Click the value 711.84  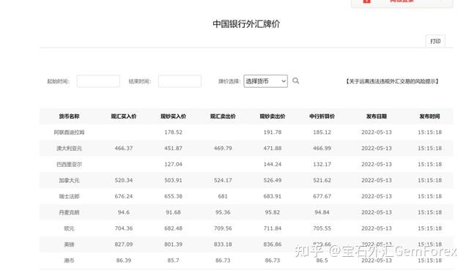(273, 228)
